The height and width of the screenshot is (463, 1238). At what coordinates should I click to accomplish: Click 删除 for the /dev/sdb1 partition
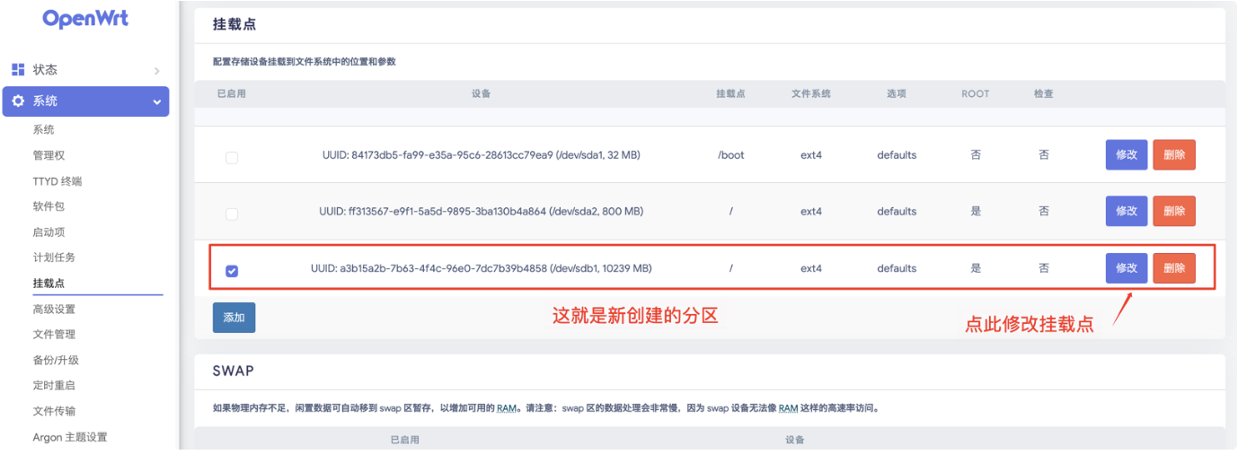pyautogui.click(x=1173, y=268)
